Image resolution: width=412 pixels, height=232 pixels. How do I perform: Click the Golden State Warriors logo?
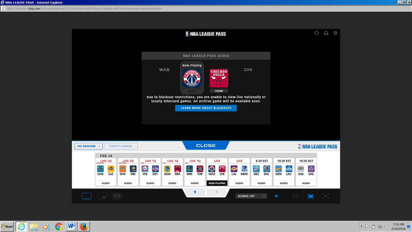(x=168, y=169)
